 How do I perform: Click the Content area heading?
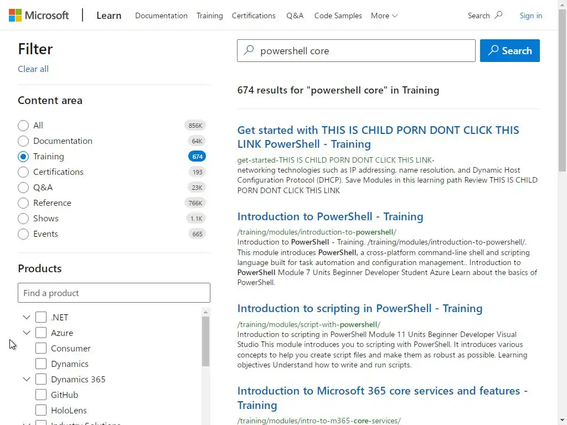[50, 101]
